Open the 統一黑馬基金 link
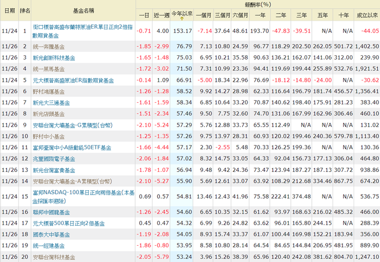The image size is (380, 262). tap(49, 69)
